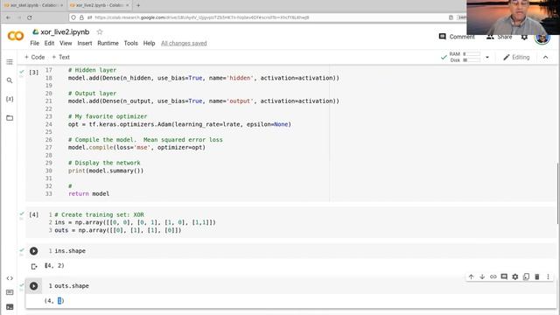
Task: Click the browser back arrow
Action: tap(8, 17)
